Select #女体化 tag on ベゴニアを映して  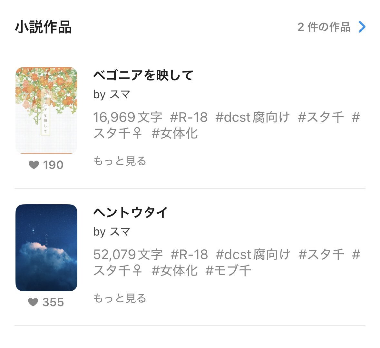coord(174,133)
